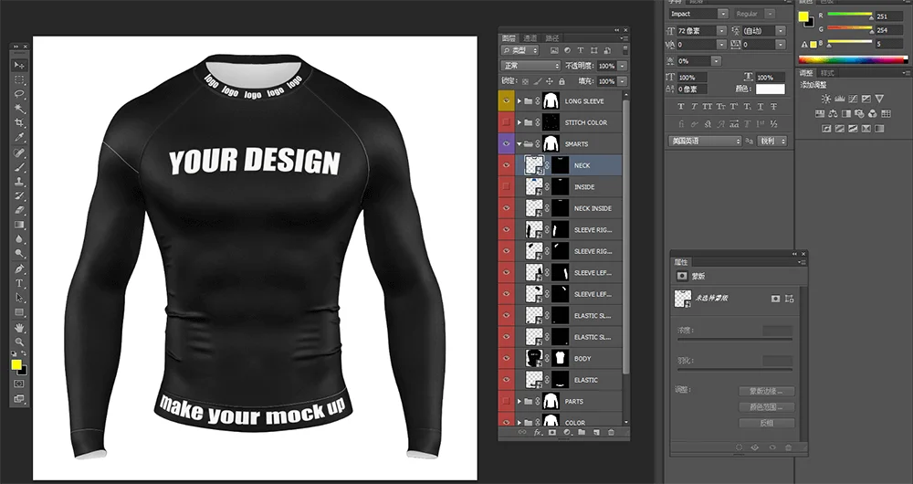913x484 pixels.
Task: Select the Crop tool
Action: pos(19,123)
